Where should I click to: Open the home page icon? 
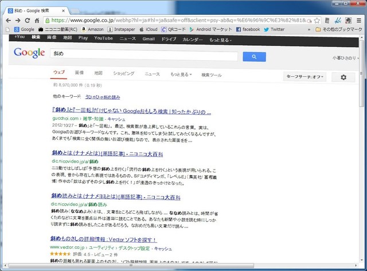point(42,18)
